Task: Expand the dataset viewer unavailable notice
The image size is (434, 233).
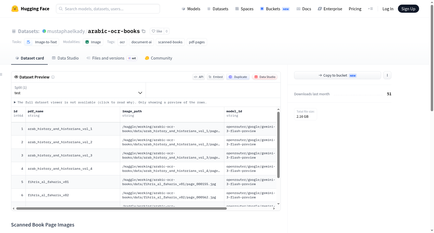Action: pos(110,102)
